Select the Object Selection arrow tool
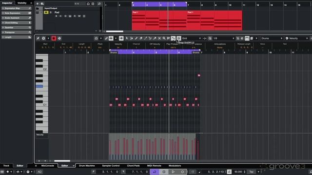The width and height of the screenshot is (312, 175). [127, 38]
